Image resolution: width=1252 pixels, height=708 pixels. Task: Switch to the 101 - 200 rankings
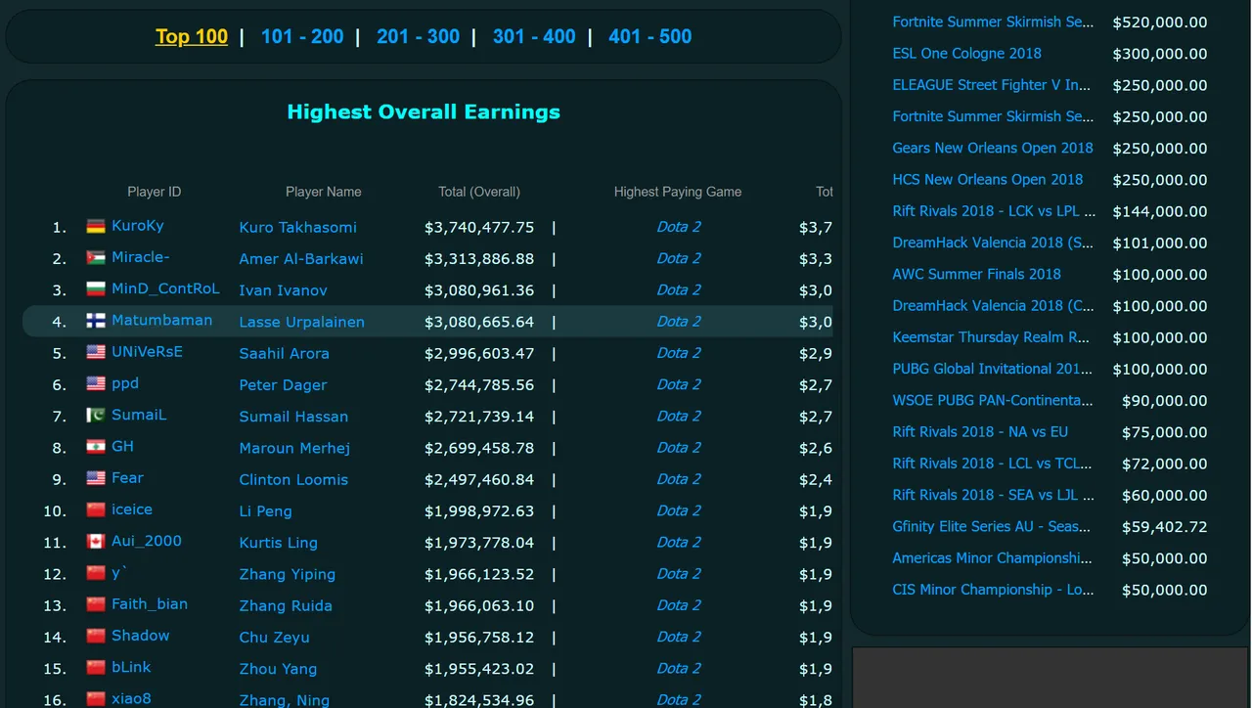coord(302,36)
